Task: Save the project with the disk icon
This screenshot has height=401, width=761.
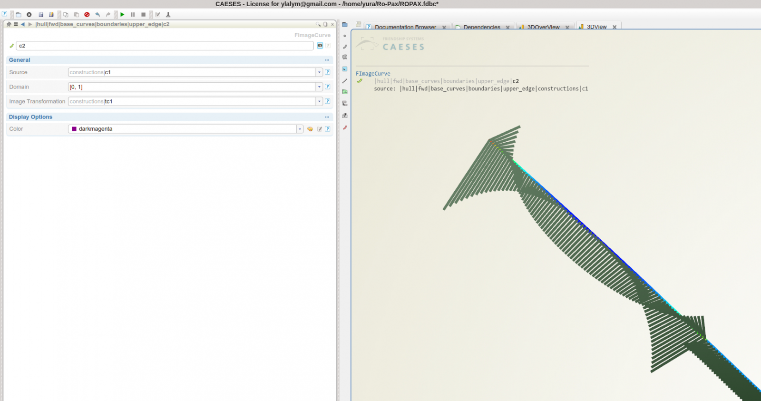Action: pos(41,15)
